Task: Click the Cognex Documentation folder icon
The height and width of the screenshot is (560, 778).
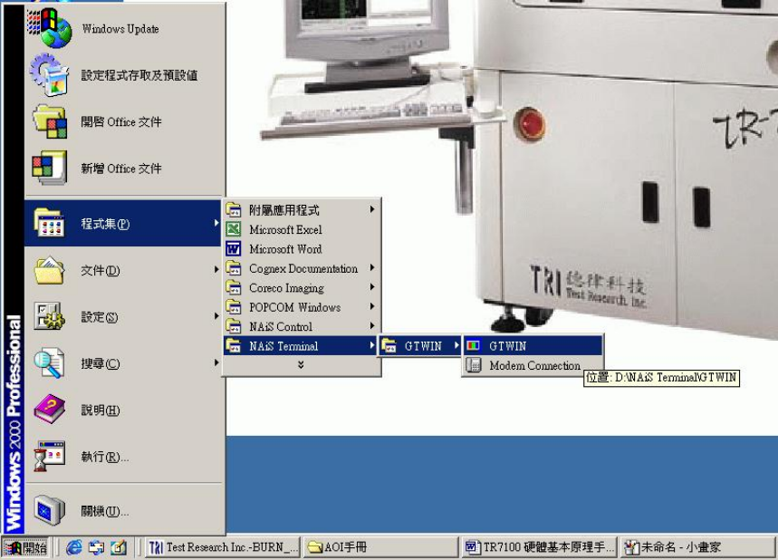Action: point(233,267)
